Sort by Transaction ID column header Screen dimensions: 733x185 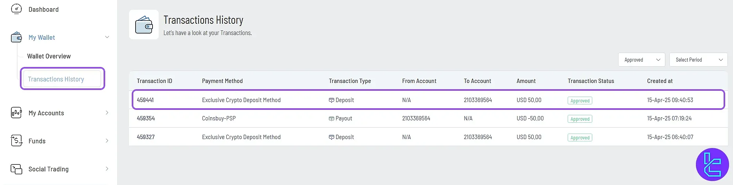point(154,81)
